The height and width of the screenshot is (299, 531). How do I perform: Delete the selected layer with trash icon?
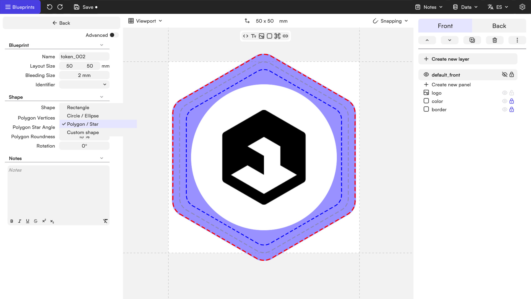(495, 40)
